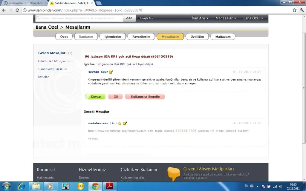
Task: Switch to the Favorilerim tab
Action: 141,36
